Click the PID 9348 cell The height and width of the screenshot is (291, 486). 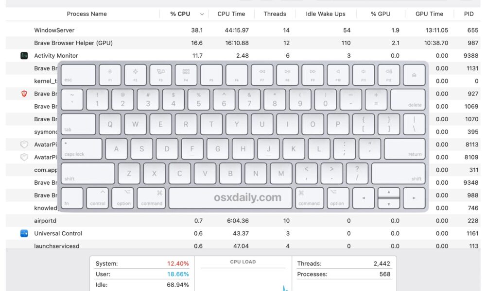pyautogui.click(x=471, y=182)
